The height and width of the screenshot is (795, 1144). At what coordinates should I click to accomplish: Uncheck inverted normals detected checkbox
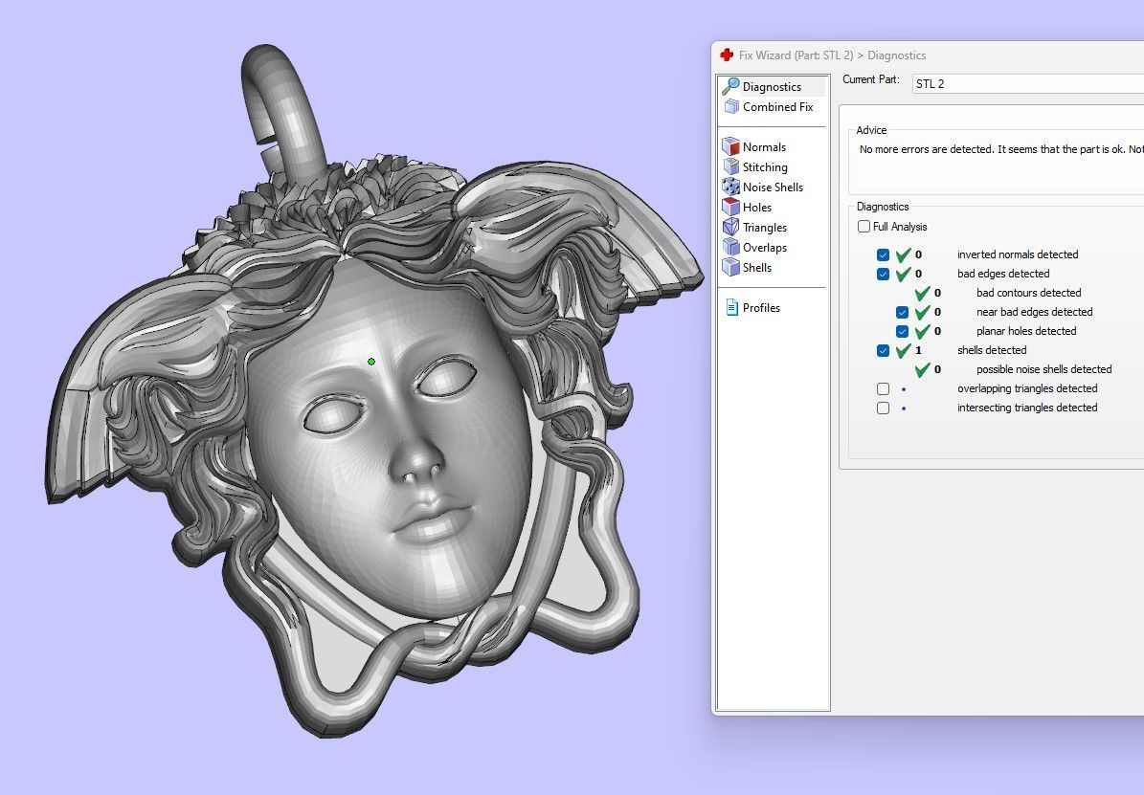tap(883, 254)
